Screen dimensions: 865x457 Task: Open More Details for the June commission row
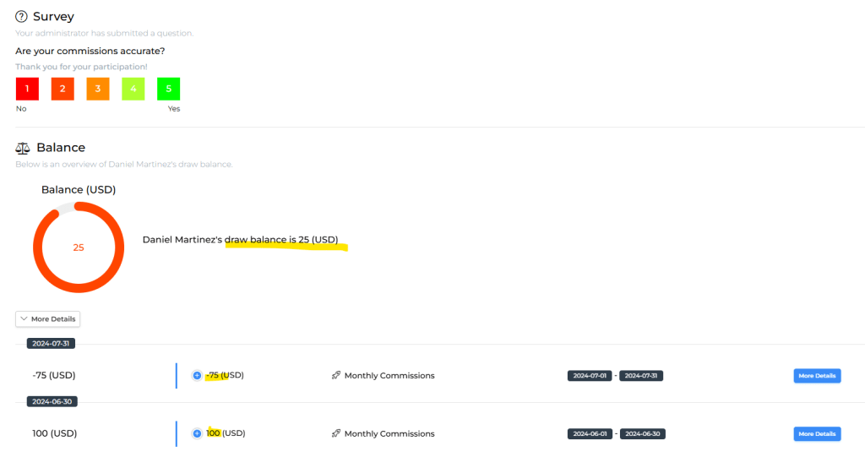[x=817, y=433]
